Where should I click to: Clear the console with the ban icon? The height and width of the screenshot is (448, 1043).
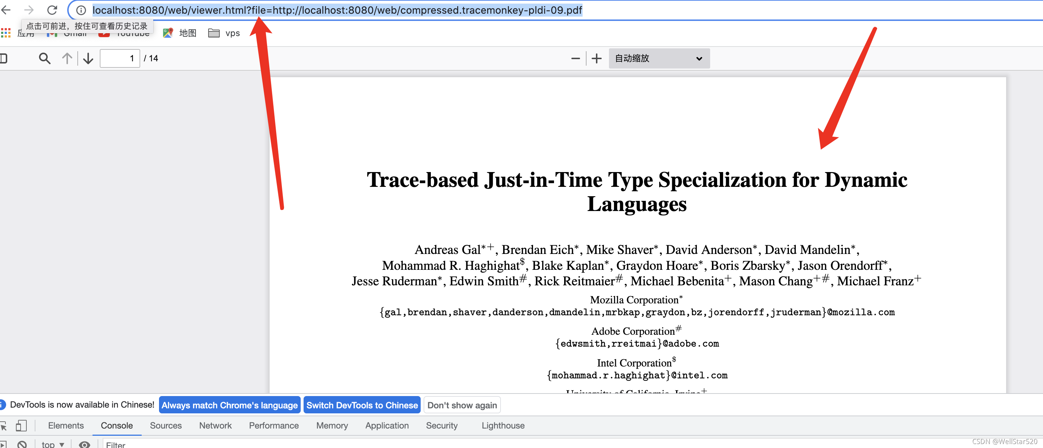coord(22,444)
